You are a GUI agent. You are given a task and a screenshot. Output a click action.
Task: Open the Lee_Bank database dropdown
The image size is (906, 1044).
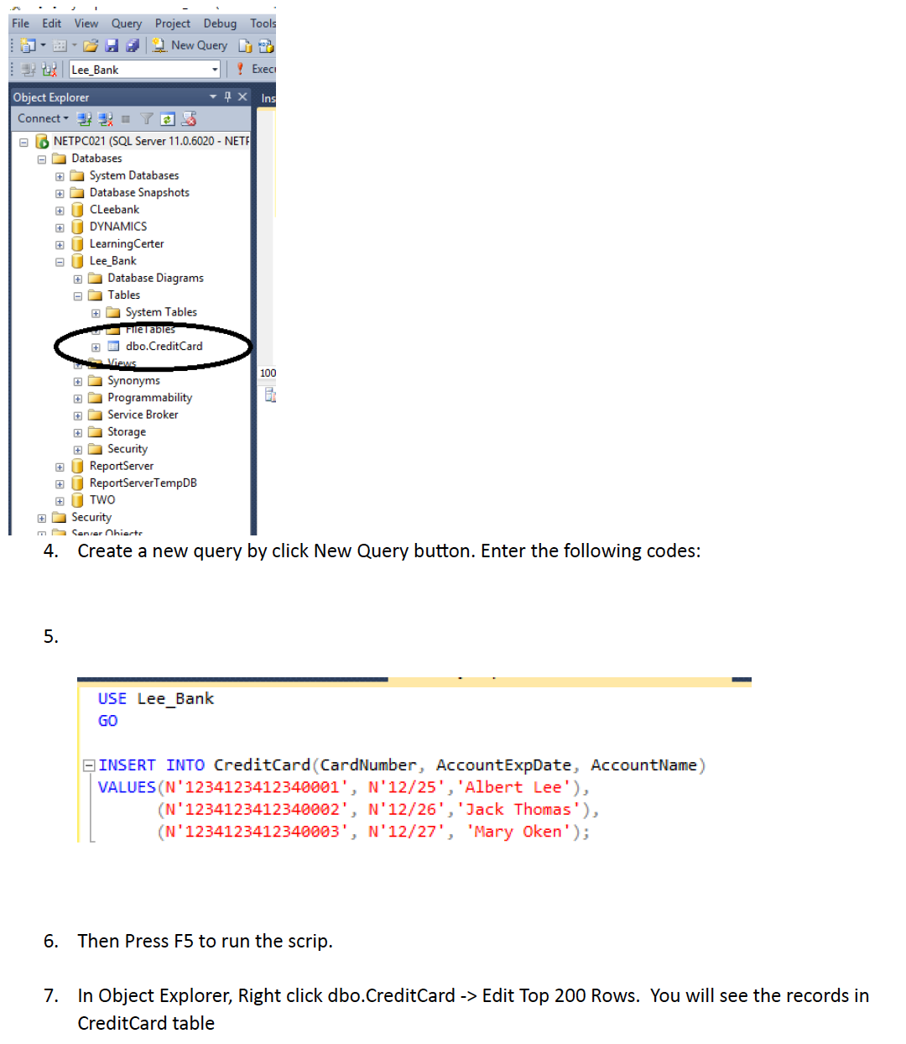(216, 69)
